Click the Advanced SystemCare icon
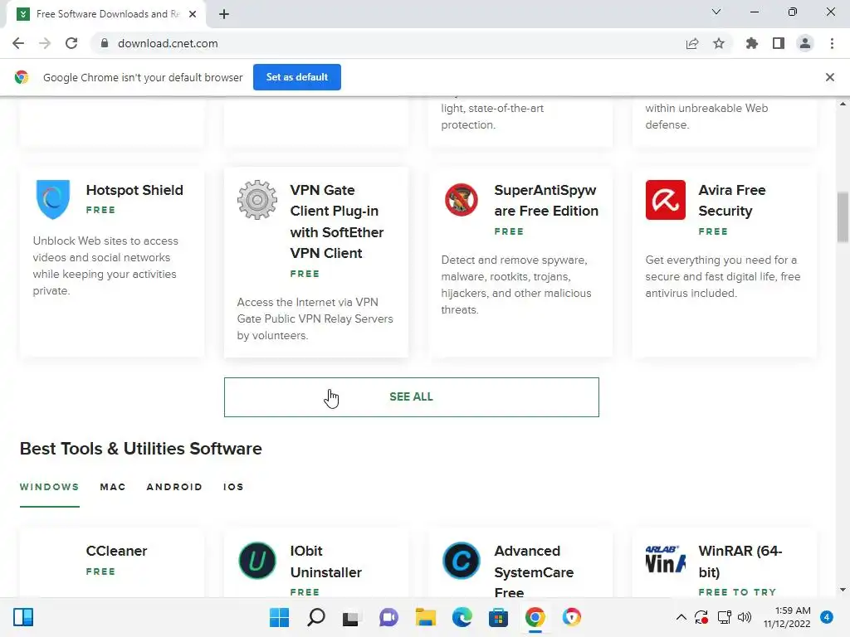The image size is (850, 637). pyautogui.click(x=462, y=561)
